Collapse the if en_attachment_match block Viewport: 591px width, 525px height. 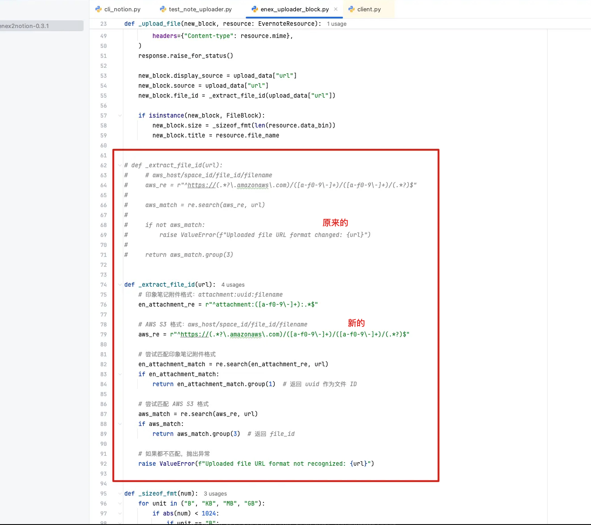120,374
